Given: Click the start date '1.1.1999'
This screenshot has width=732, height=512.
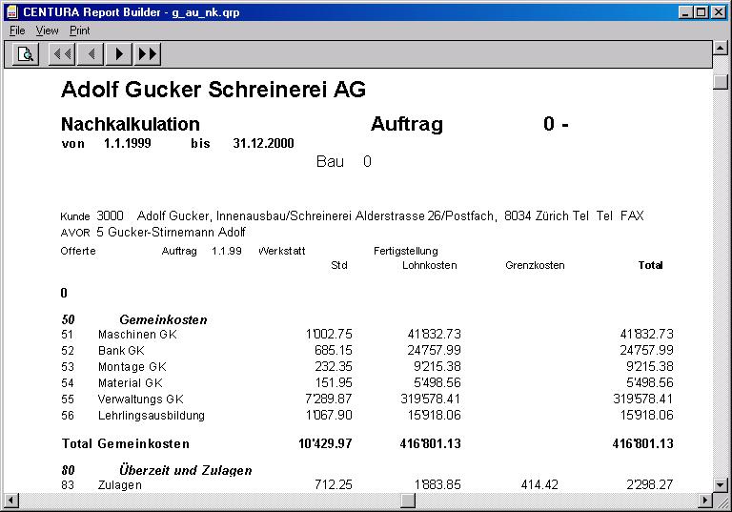Looking at the screenshot, I should 128,143.
